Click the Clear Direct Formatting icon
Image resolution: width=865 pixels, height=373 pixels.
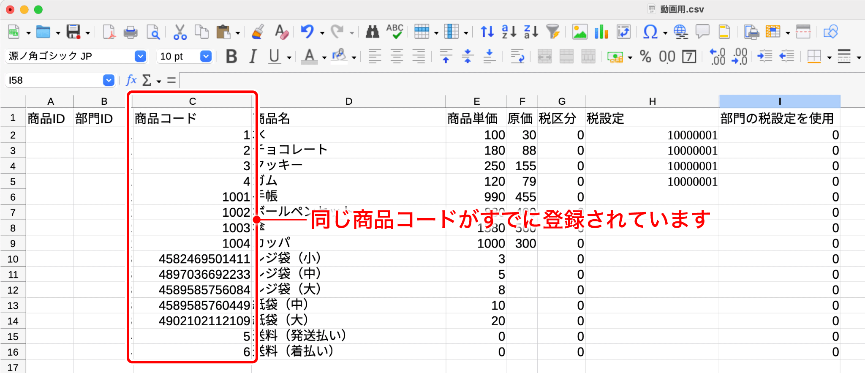(281, 32)
